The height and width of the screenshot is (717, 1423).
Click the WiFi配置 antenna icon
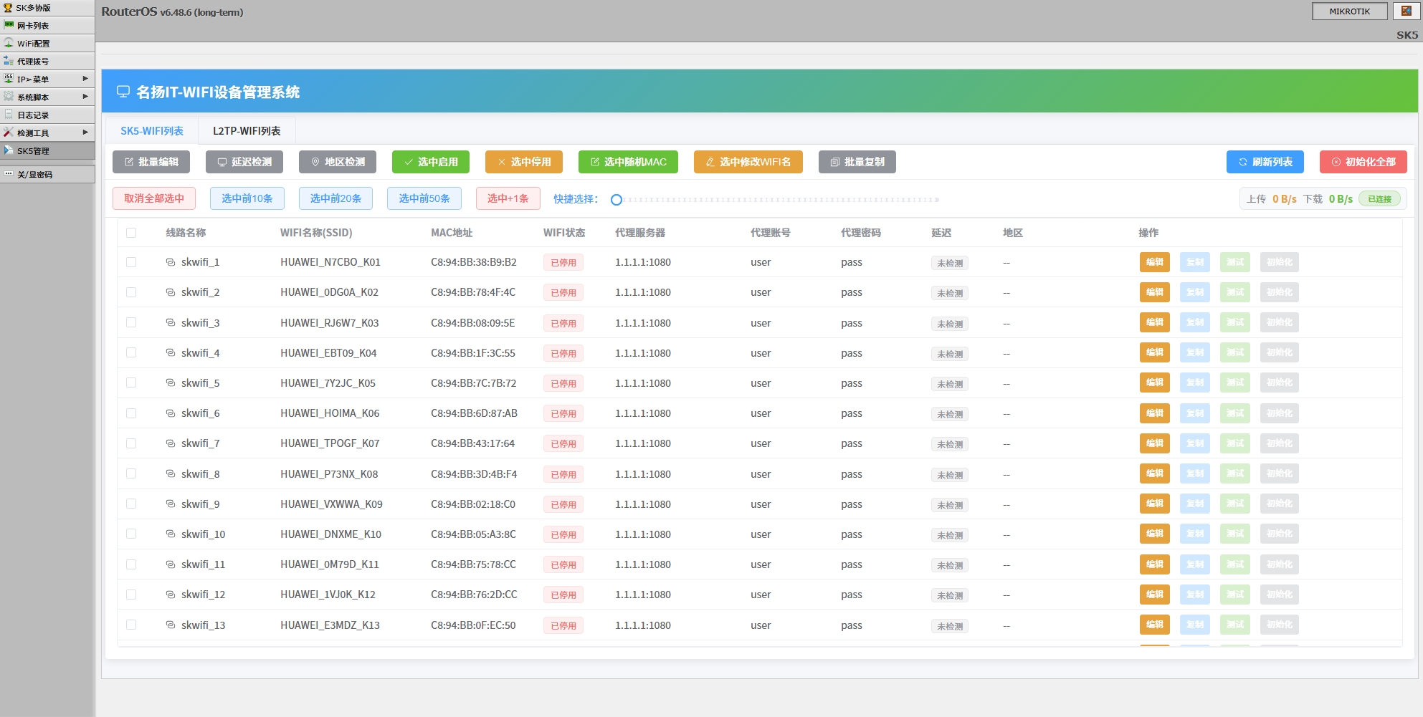click(x=9, y=43)
